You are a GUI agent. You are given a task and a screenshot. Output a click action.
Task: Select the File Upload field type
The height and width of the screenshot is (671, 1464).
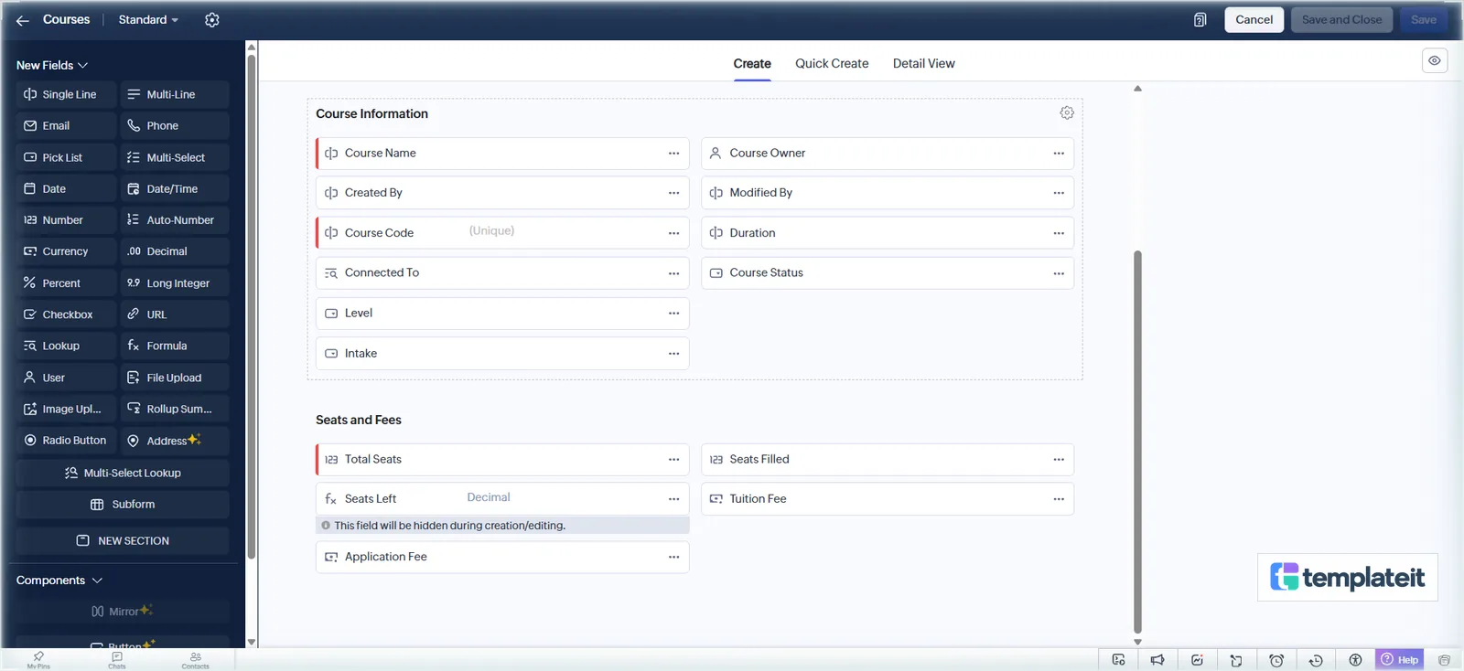(175, 378)
